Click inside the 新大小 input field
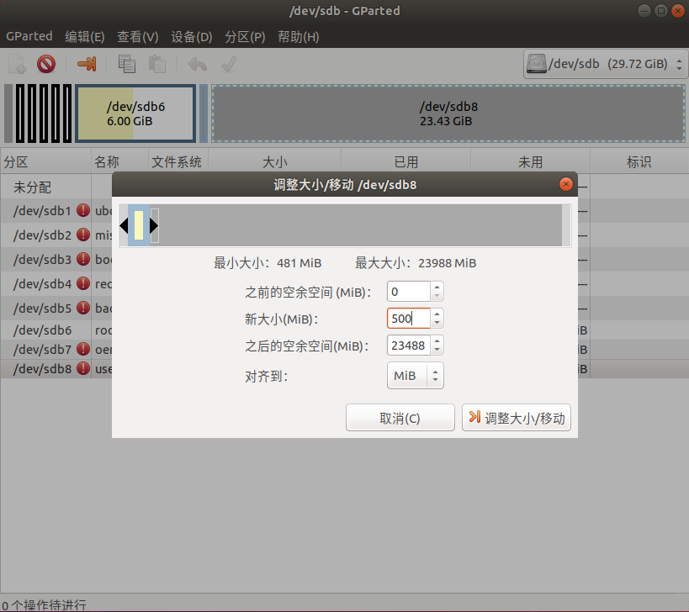 [407, 318]
